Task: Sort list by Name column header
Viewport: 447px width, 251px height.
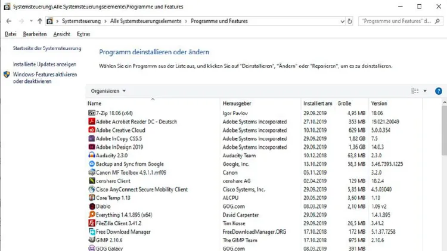Action: pyautogui.click(x=153, y=103)
